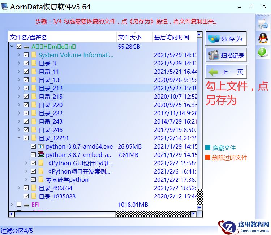This screenshot has height=235, width=271.
Task: Expand the 目录_222 folder
Action: click(19, 113)
